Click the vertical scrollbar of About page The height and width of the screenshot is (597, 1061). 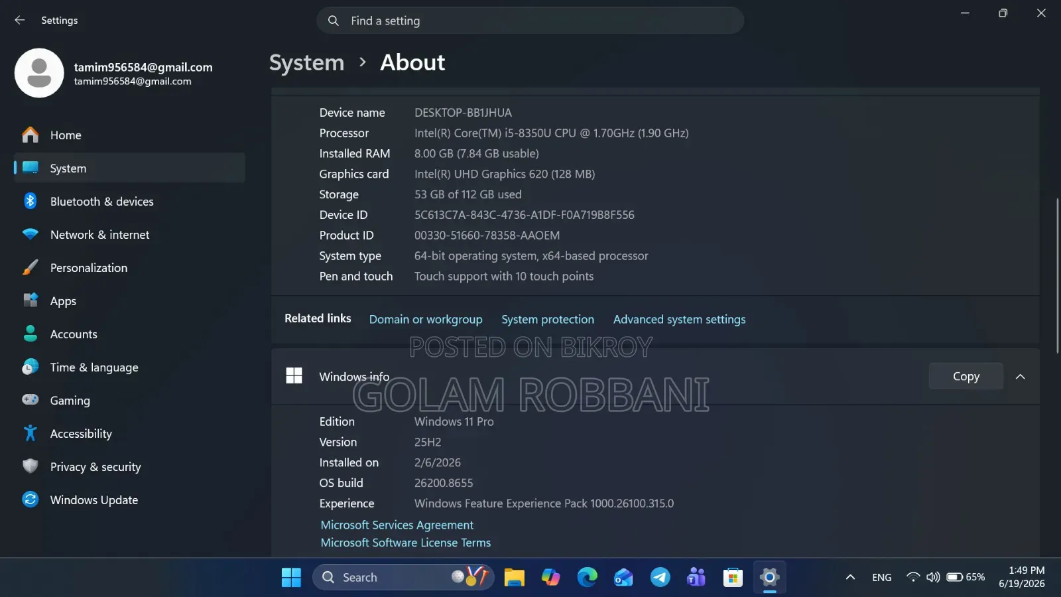pyautogui.click(x=1057, y=275)
